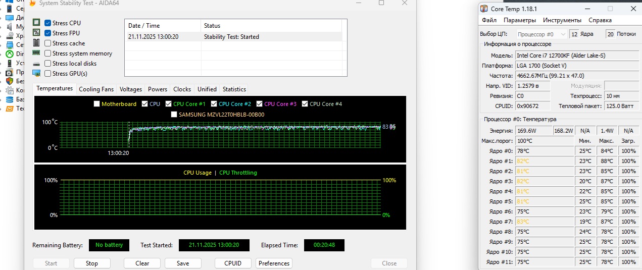Click the Core Temp app icon in its title bar
This screenshot has width=642, height=270.
point(484,9)
